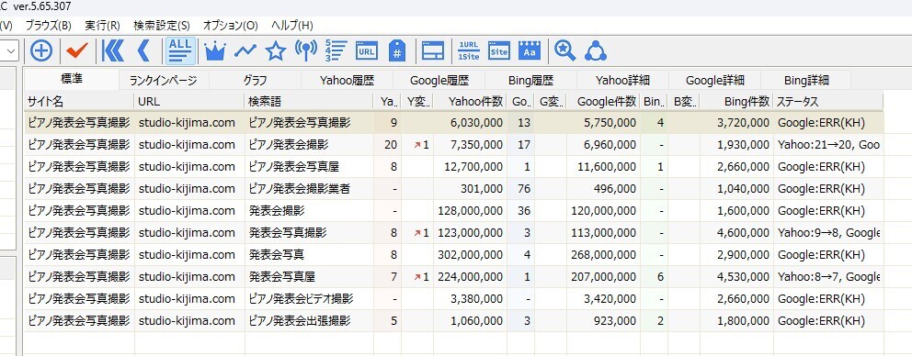This screenshot has width=912, height=356.
Task: Click the Aa keyword calendar icon
Action: pyautogui.click(x=530, y=50)
